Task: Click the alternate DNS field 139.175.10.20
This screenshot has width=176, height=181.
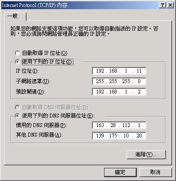Action: 119,136
